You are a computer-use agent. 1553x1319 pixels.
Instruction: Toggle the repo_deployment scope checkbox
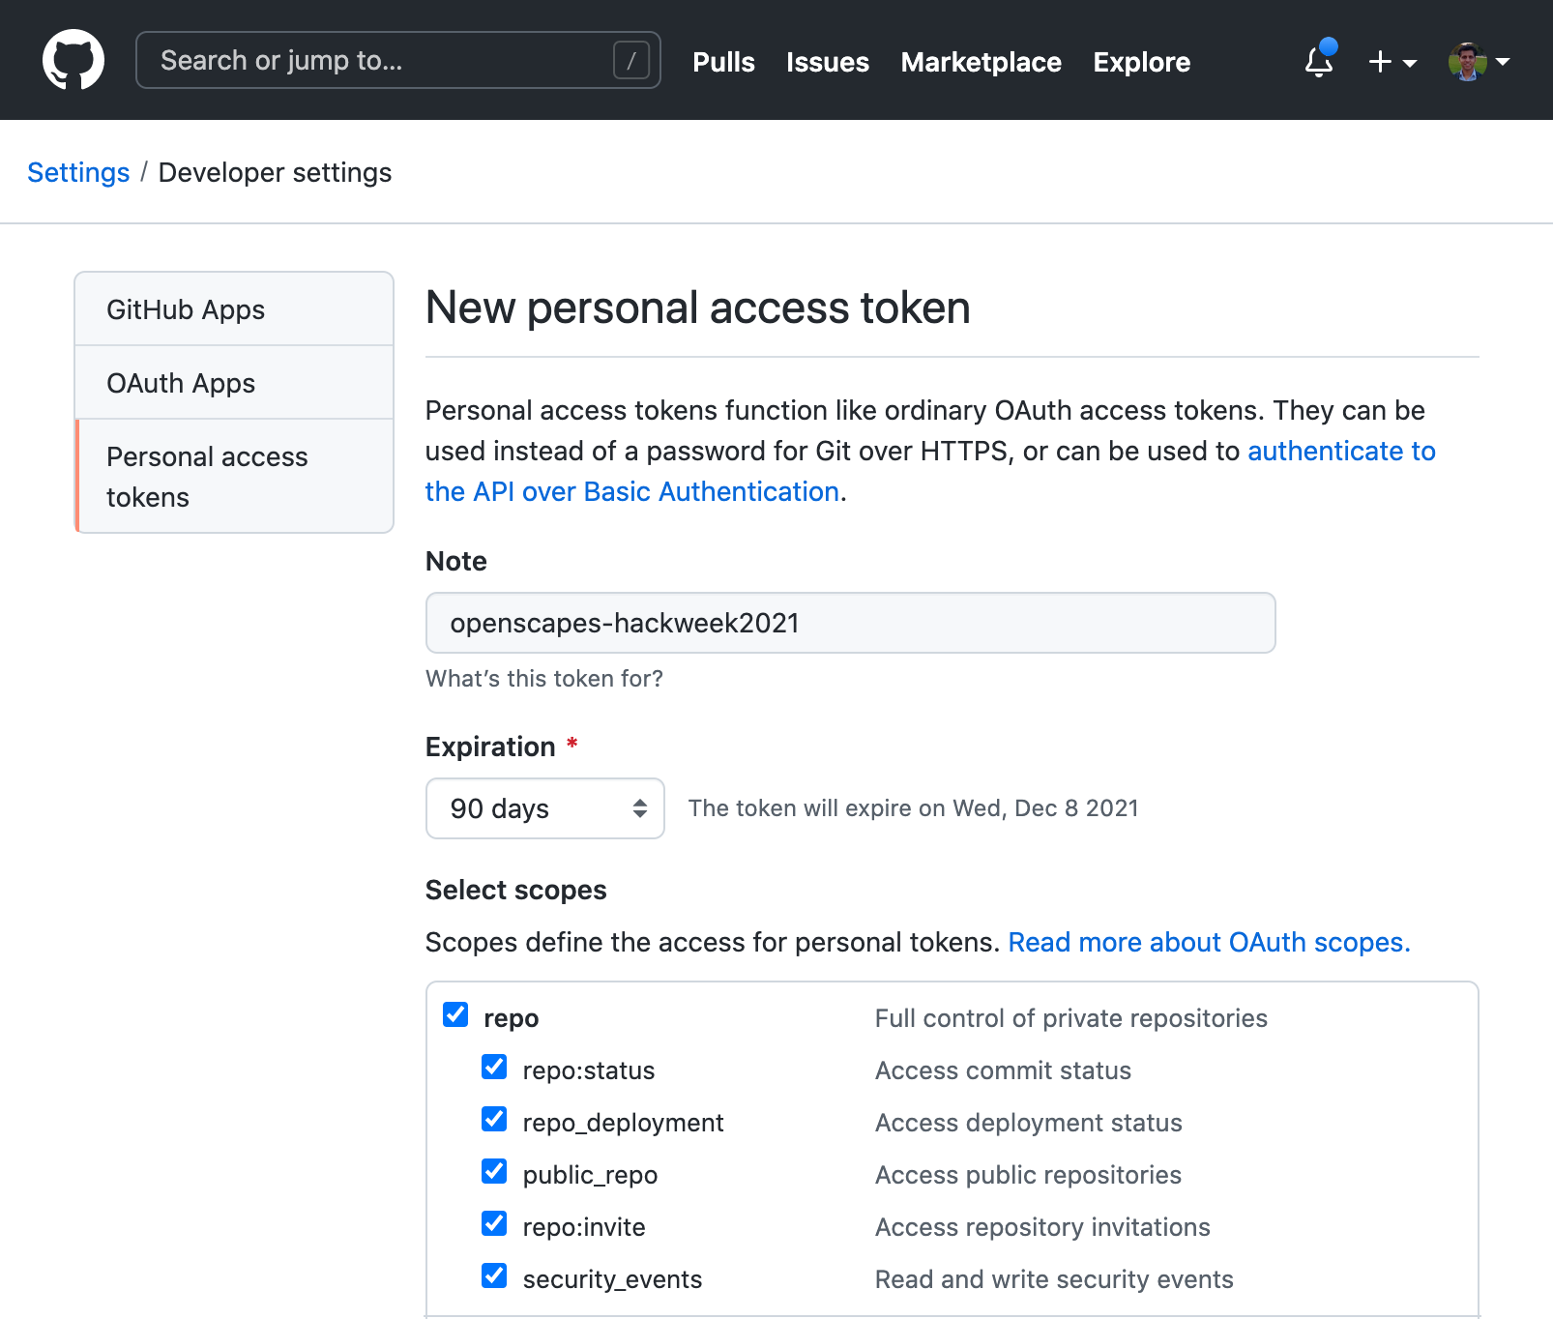click(494, 1119)
